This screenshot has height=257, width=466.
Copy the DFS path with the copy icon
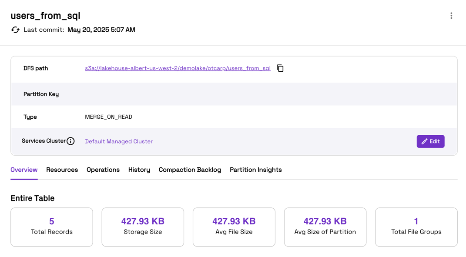[280, 68]
